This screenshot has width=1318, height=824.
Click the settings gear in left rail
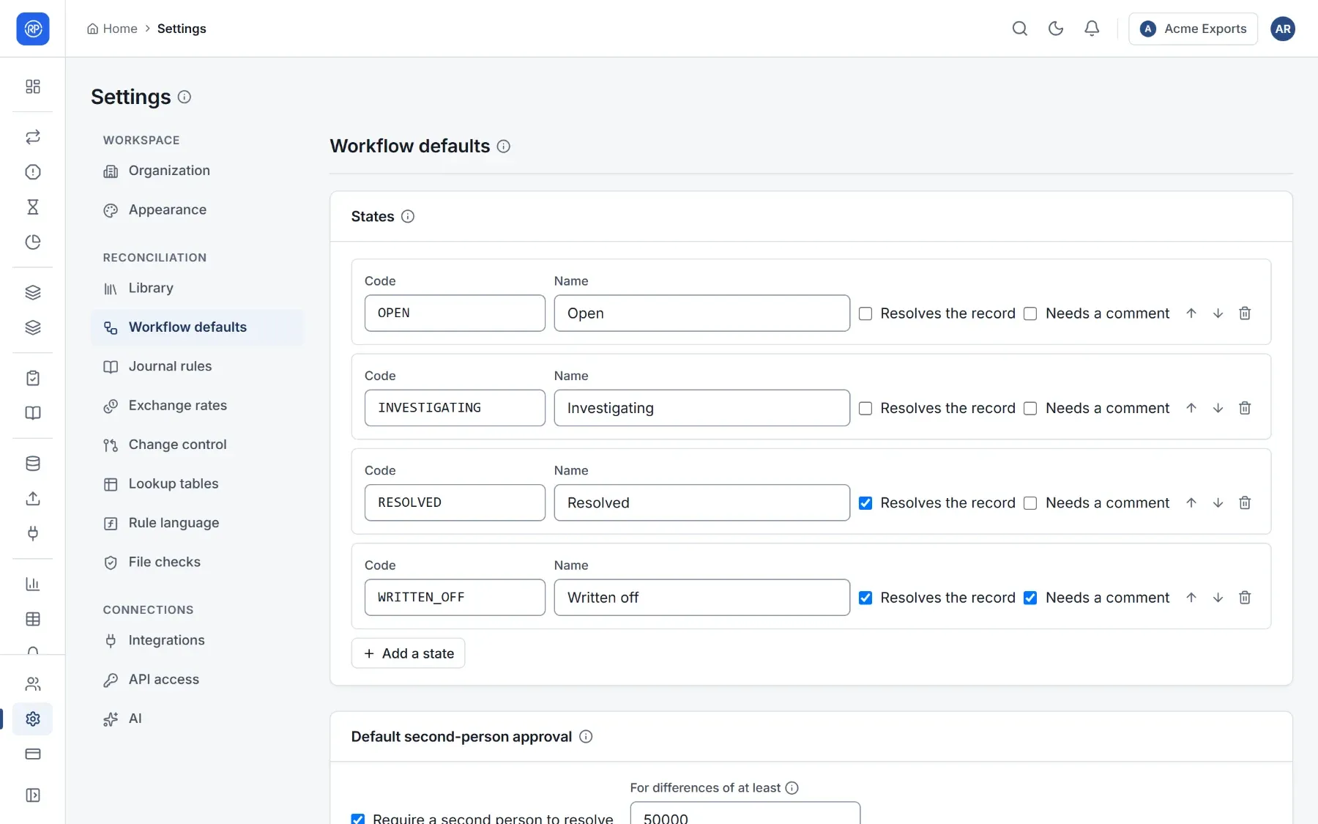[x=33, y=719]
